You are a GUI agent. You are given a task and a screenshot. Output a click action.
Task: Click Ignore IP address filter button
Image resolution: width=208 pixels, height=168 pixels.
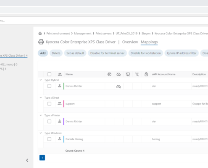click(x=182, y=53)
